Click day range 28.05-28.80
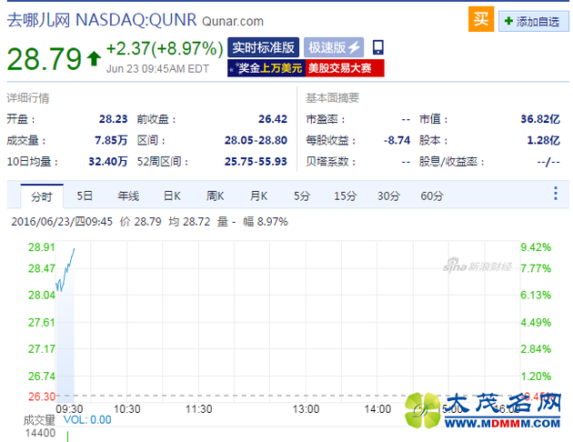The image size is (573, 442). point(256,140)
